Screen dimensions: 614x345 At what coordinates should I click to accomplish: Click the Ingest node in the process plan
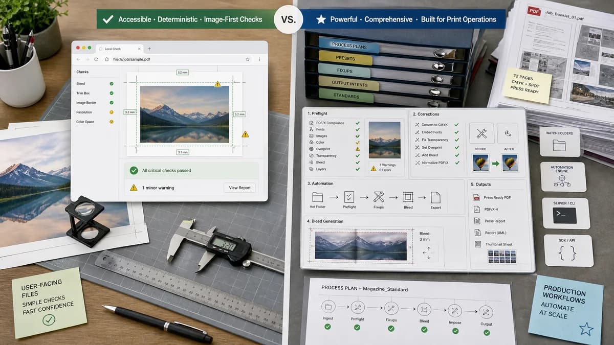[327, 307]
